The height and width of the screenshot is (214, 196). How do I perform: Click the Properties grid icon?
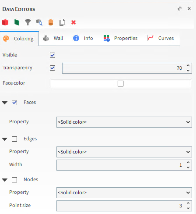coord(106,38)
